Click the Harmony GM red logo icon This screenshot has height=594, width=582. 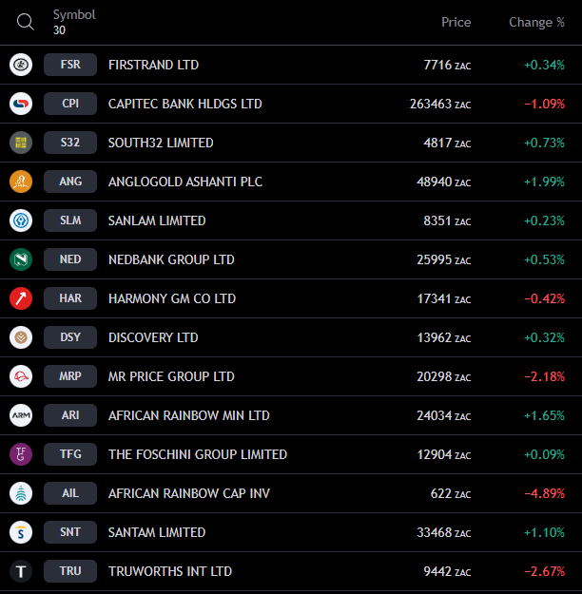pos(21,298)
